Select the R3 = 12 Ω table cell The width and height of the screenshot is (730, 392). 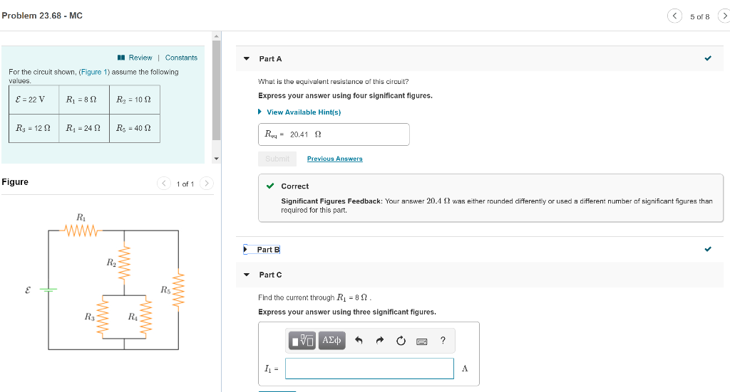(x=34, y=128)
